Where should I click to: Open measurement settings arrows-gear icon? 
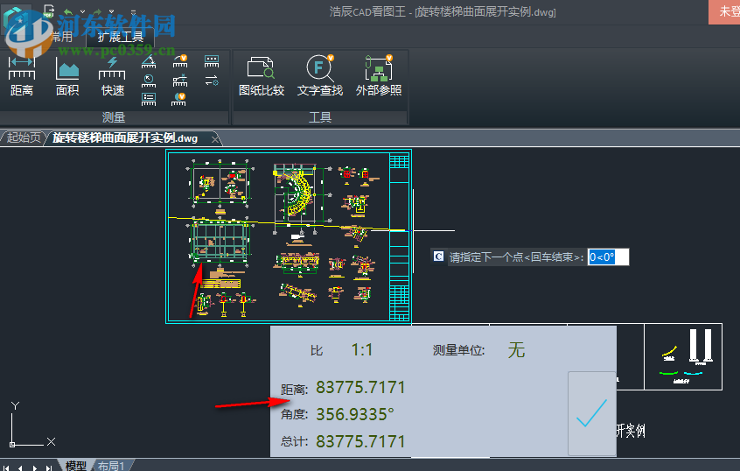pos(212,81)
